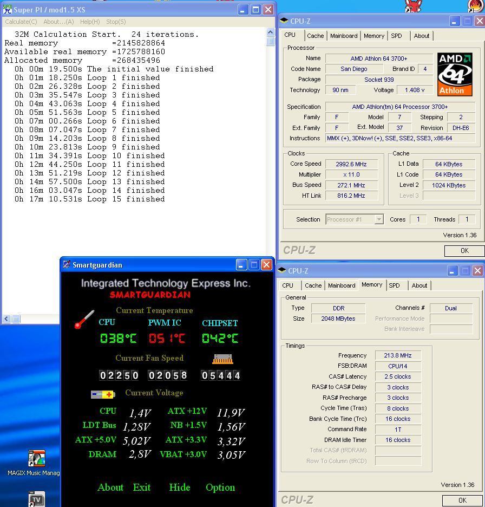Click the Level 2 cache value 1024 KBytes

[x=449, y=185]
